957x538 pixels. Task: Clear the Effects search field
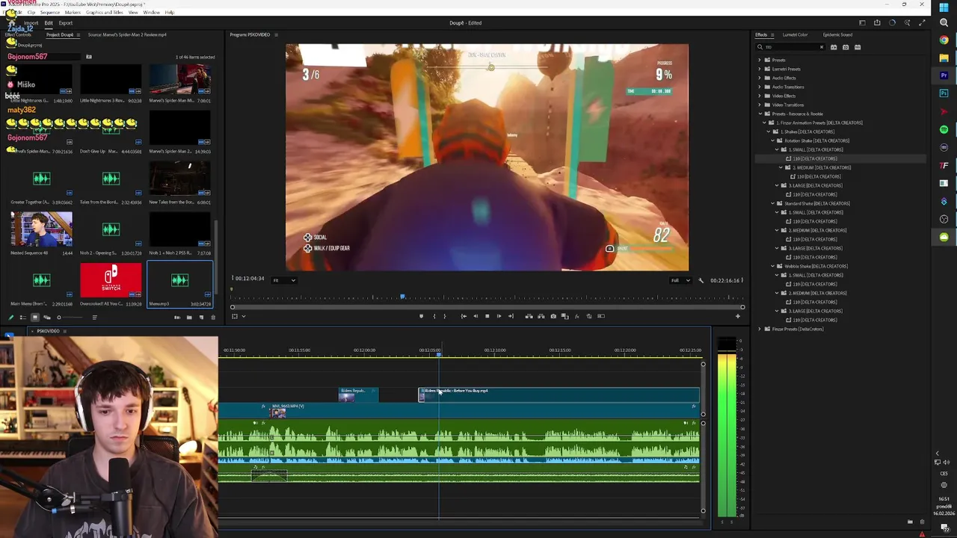pyautogui.click(x=821, y=47)
